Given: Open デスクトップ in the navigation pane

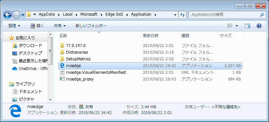Looking at the screenshot, I should [30, 53].
